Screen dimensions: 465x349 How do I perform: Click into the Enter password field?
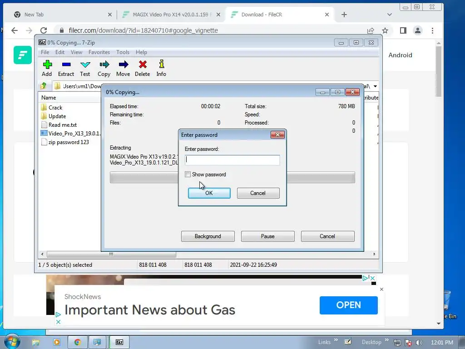point(232,160)
